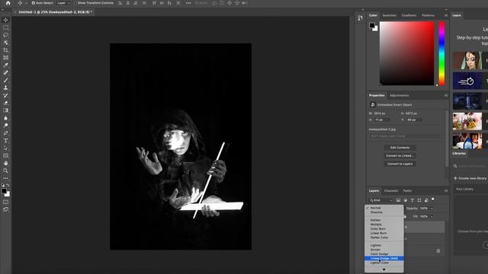This screenshot has width=488, height=274.
Task: Select the Blur tool
Action: 5,118
